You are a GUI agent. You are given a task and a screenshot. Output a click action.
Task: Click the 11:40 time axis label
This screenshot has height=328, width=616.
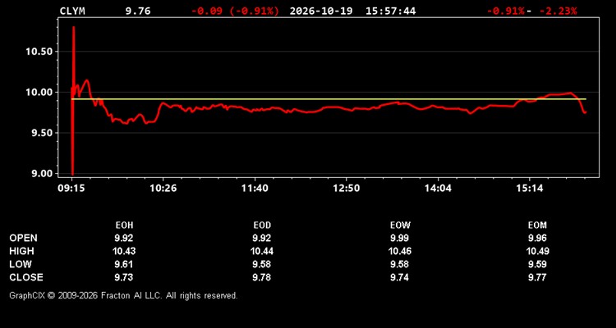(255, 189)
